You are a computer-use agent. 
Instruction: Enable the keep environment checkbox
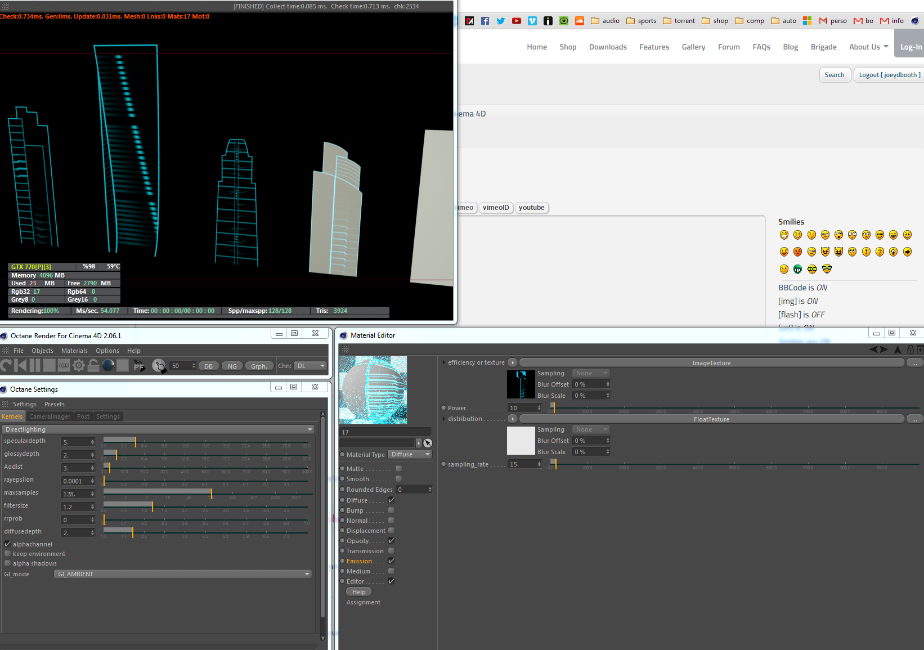(8, 554)
